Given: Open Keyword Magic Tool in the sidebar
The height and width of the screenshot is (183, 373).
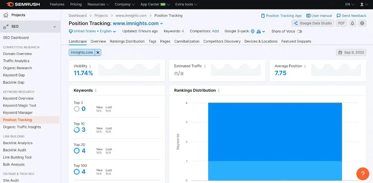Looking at the screenshot, I should tap(19, 105).
